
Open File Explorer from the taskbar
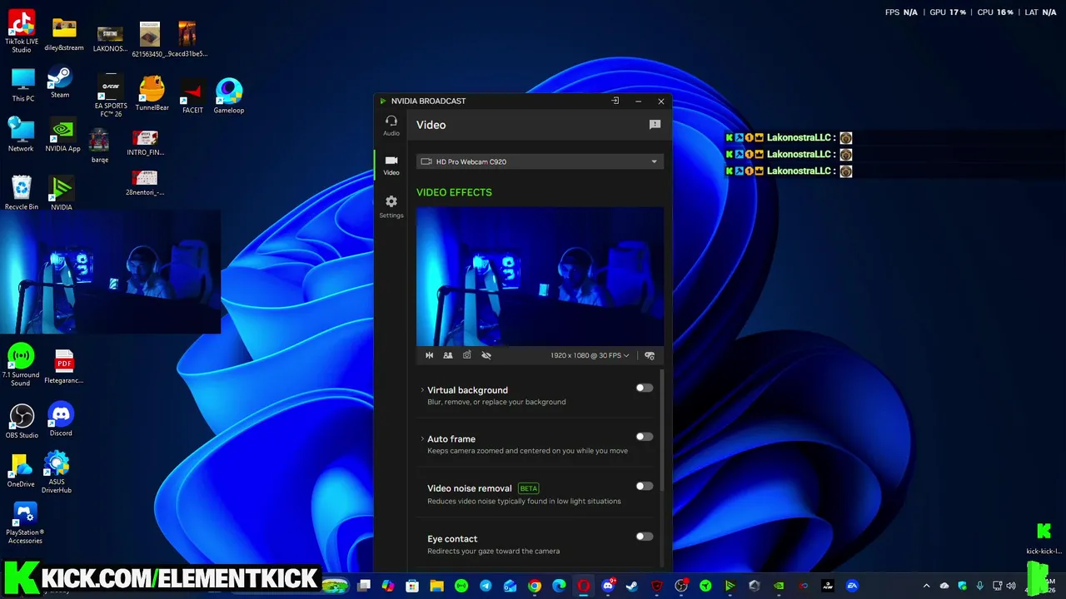coord(436,586)
